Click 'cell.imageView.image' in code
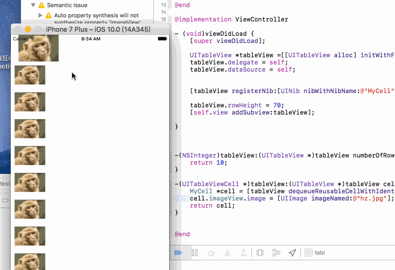Viewport: 395px width, 270px height. click(227, 198)
